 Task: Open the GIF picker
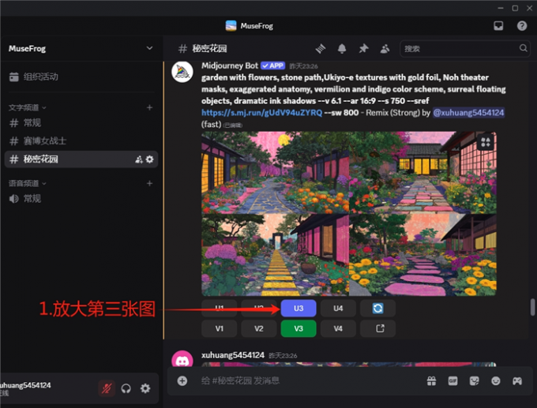click(453, 380)
